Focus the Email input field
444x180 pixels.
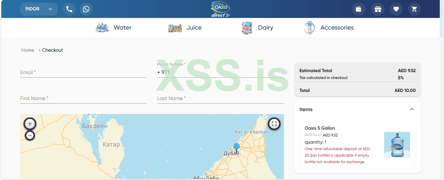tap(83, 72)
